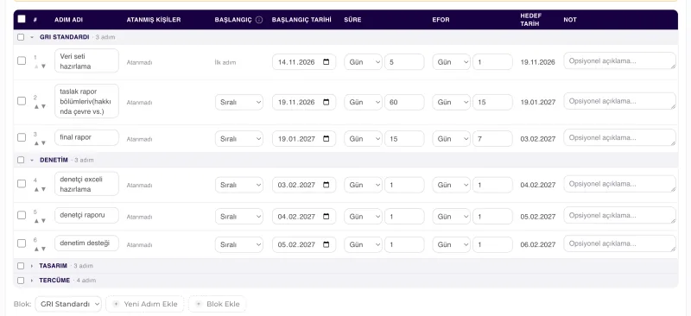Open effort unit dropdown for 'denetçi raporu'
This screenshot has height=316, width=691.
tap(451, 217)
